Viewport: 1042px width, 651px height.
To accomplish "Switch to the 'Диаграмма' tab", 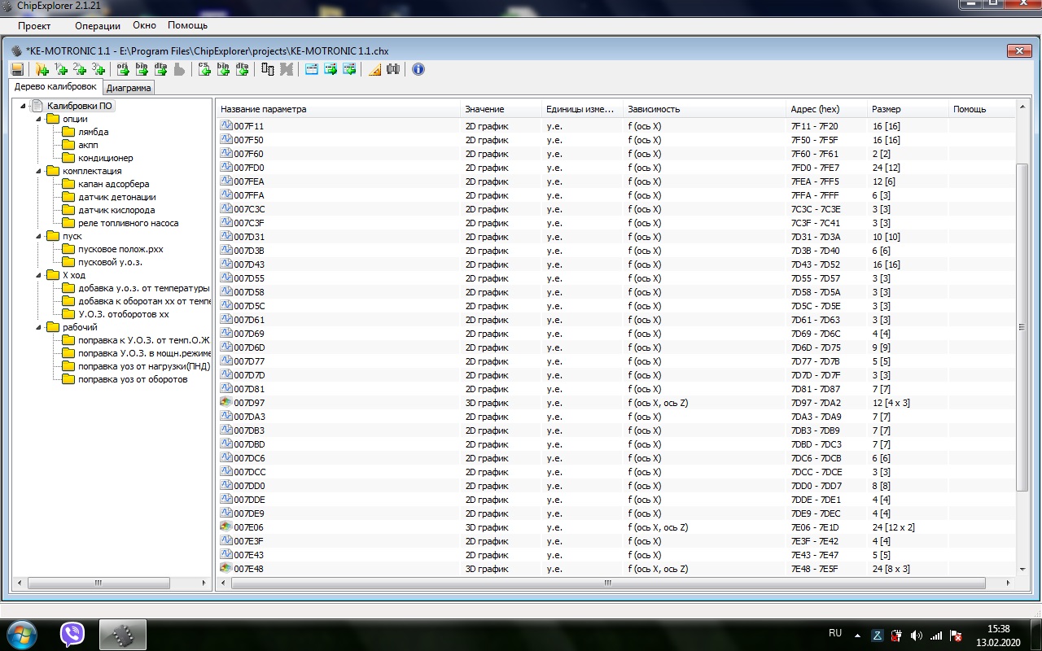I will (x=129, y=88).
